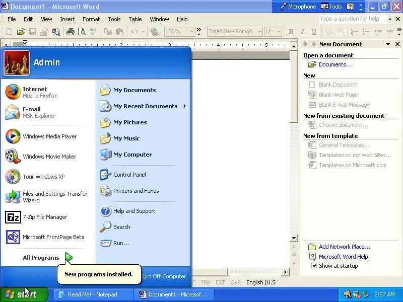
Task: Click the Paste toolbar icon
Action: (119, 32)
